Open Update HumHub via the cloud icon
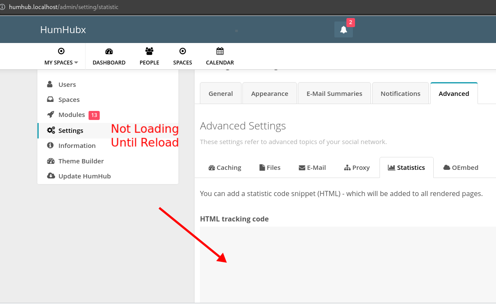The height and width of the screenshot is (304, 496). [x=51, y=176]
